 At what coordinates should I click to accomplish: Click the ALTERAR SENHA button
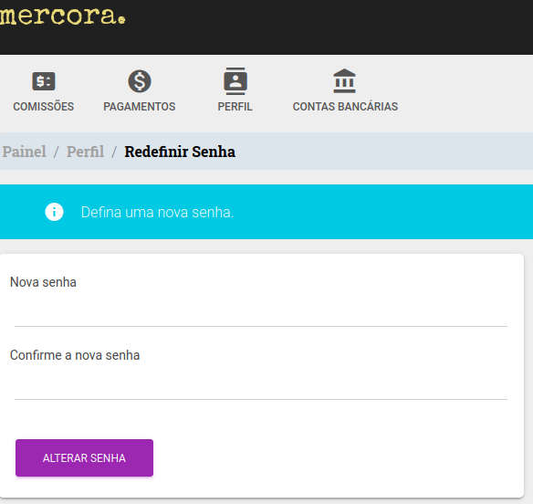pyautogui.click(x=84, y=457)
